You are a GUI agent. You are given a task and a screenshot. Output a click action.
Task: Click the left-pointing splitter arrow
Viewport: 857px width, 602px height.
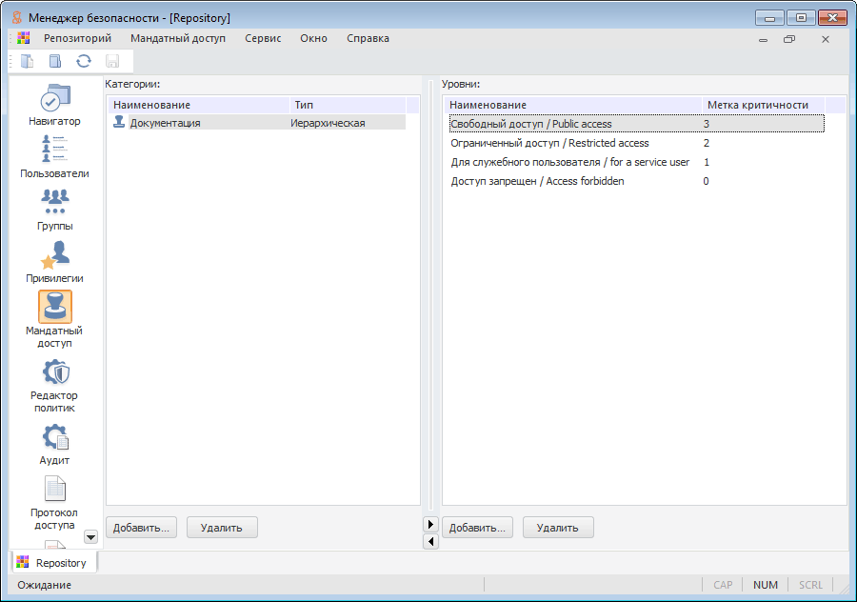(x=430, y=541)
